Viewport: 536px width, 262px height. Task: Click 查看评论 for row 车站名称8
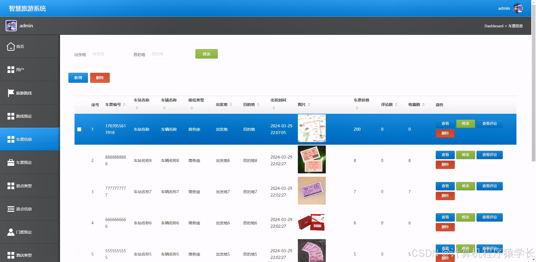click(x=490, y=155)
